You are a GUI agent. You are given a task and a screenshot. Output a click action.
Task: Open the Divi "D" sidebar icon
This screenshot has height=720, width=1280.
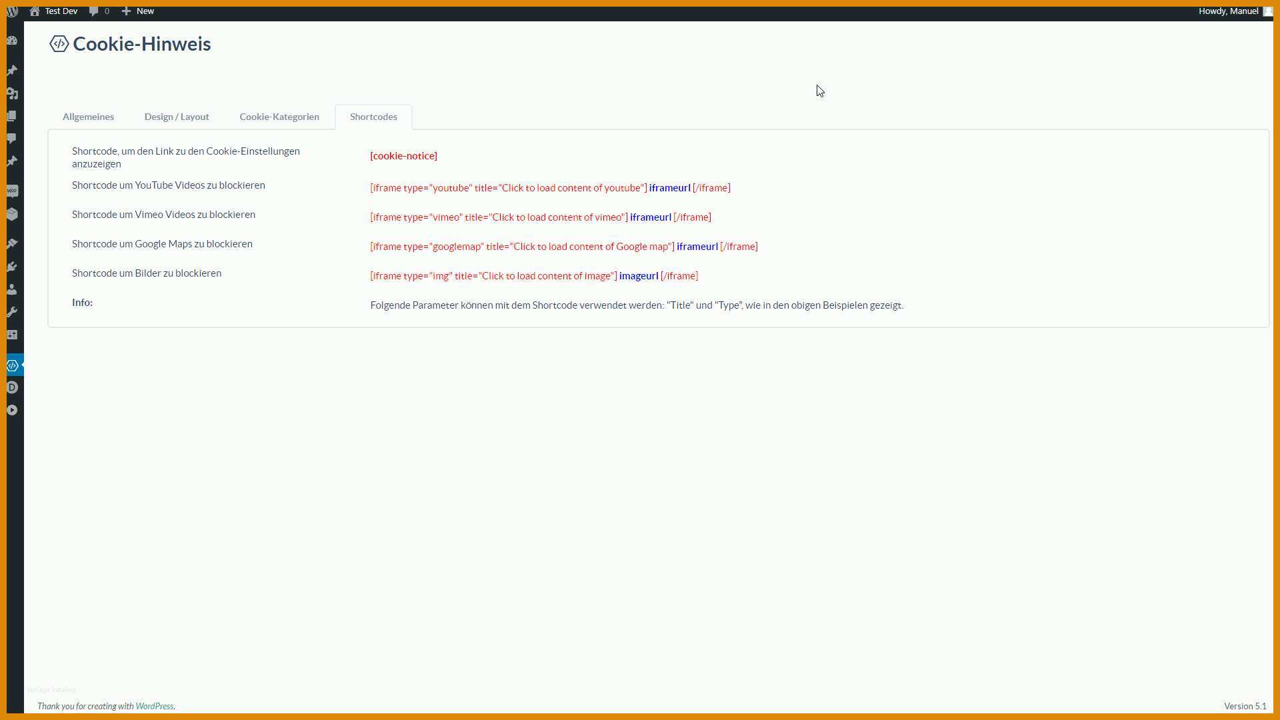click(x=12, y=387)
